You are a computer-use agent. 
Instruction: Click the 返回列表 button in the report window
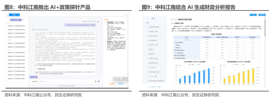tap(262, 15)
